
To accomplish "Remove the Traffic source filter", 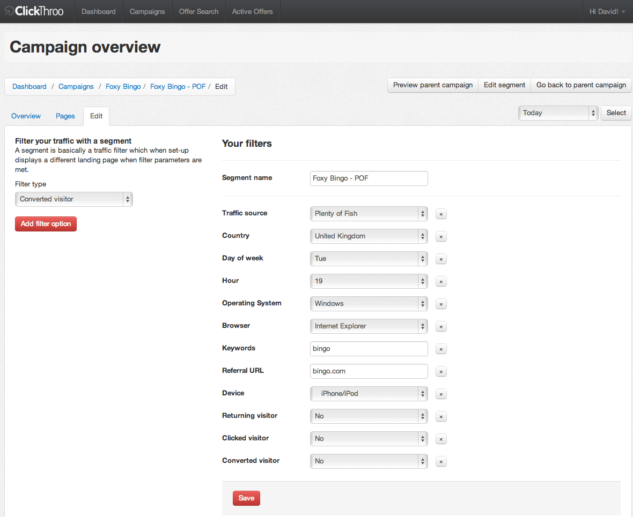I will click(441, 214).
